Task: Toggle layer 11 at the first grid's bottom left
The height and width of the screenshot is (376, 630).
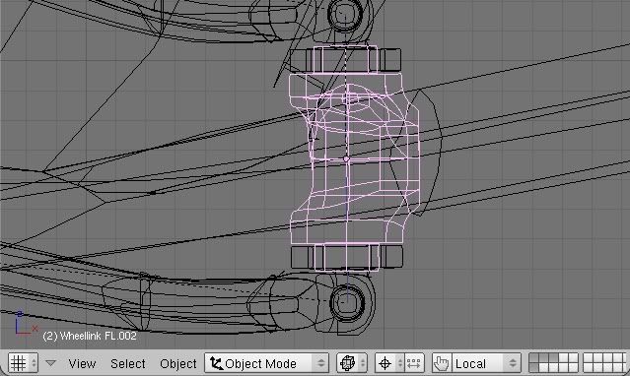Action: (x=534, y=368)
